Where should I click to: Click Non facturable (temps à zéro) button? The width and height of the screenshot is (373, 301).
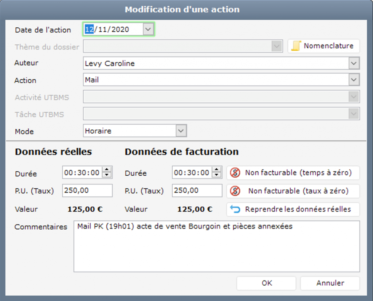click(298, 173)
